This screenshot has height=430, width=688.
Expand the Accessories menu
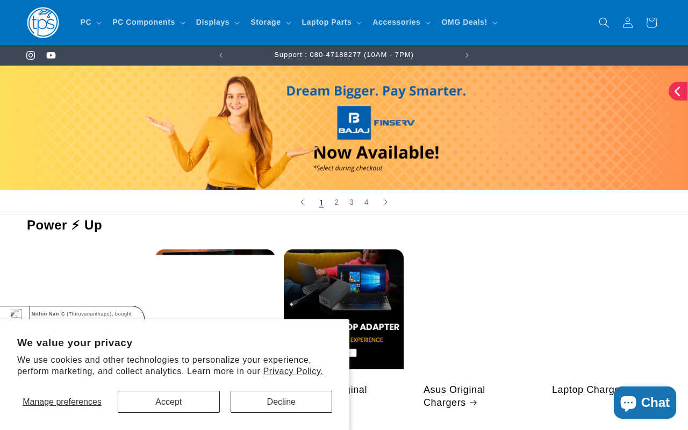402,23
